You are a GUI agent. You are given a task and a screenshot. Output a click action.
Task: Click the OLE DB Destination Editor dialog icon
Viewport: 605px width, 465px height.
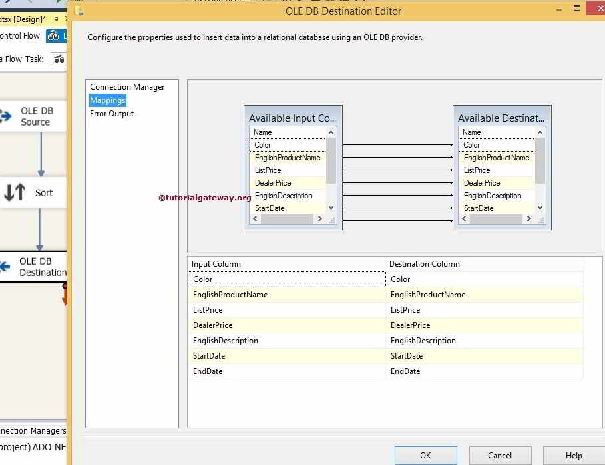(78, 11)
